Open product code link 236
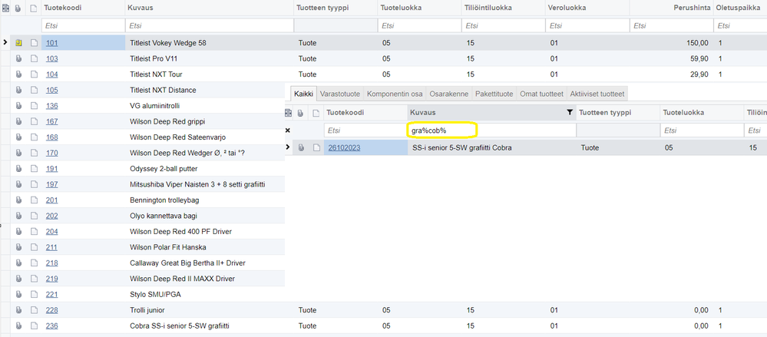Screen dimensions: 767x337 (52, 325)
